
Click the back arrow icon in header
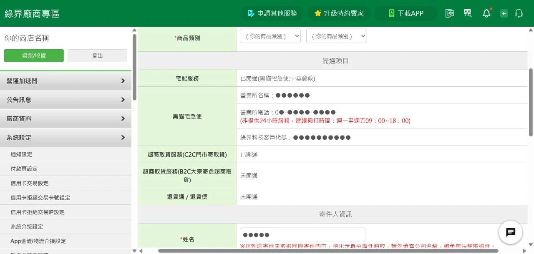click(504, 13)
